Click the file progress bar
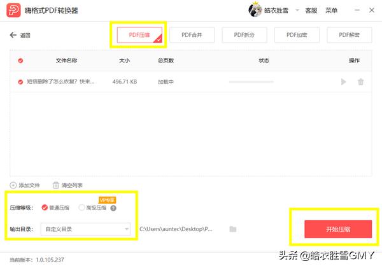 (x=251, y=82)
